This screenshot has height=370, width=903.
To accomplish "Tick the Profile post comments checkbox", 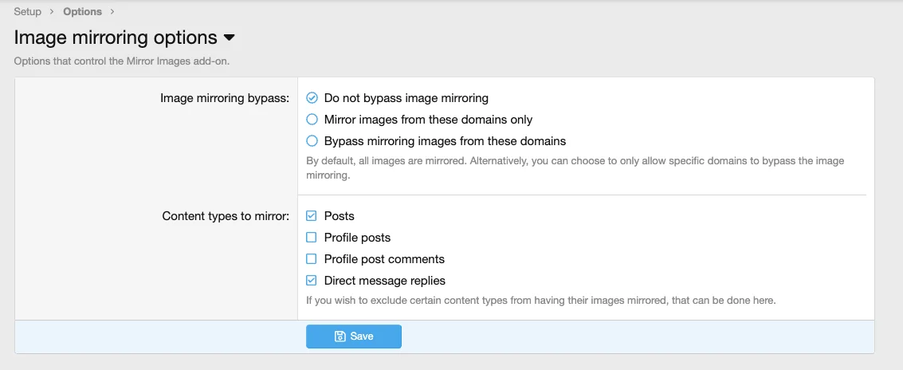I will pyautogui.click(x=312, y=259).
